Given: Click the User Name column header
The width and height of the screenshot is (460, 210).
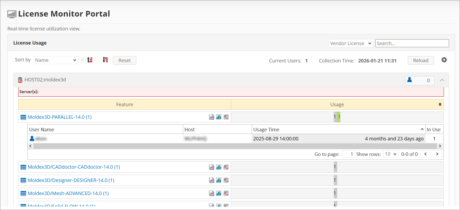Looking at the screenshot, I should (105, 129).
